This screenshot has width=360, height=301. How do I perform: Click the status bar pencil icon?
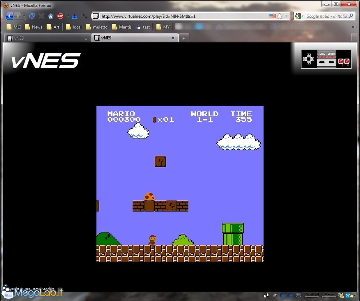[x=275, y=296]
